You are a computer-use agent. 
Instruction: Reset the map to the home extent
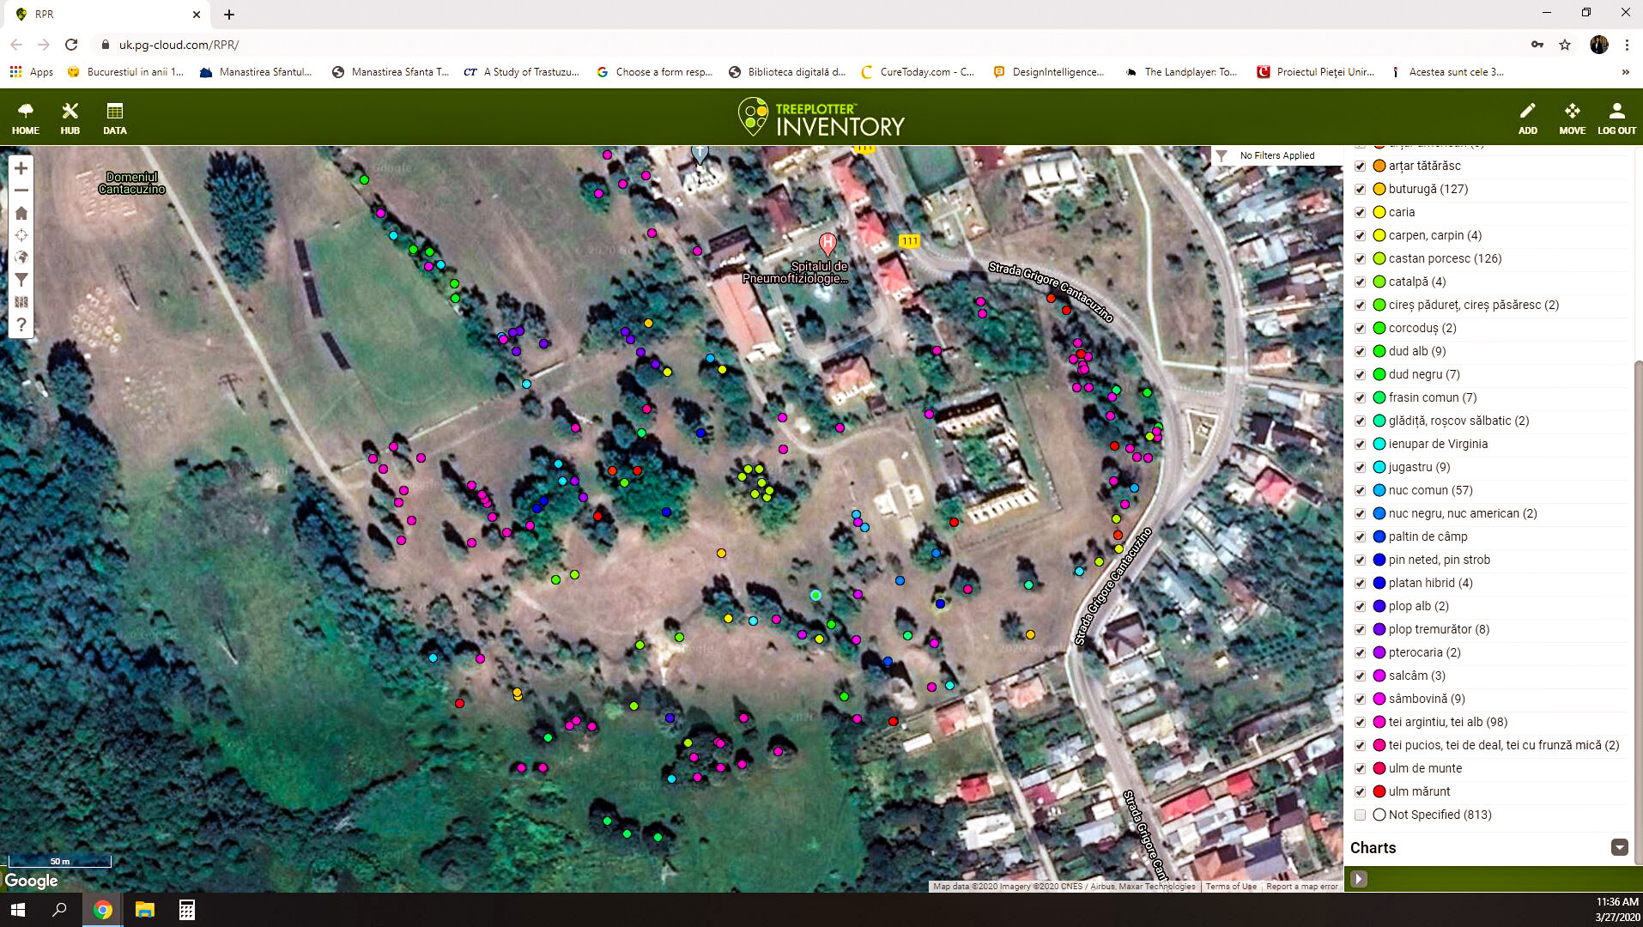[x=21, y=213]
